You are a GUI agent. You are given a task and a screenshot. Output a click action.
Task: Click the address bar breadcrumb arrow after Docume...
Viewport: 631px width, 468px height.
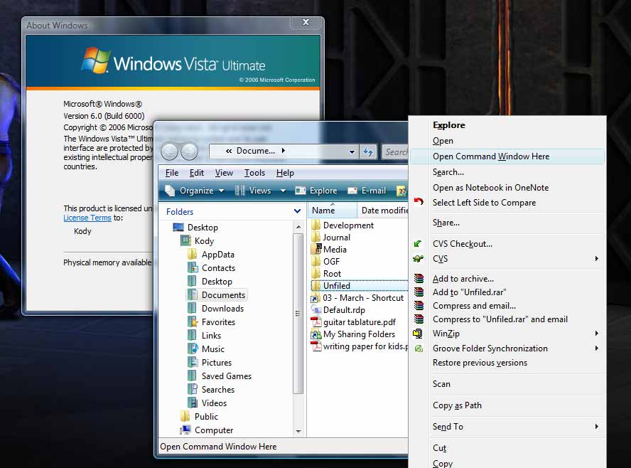pos(284,151)
